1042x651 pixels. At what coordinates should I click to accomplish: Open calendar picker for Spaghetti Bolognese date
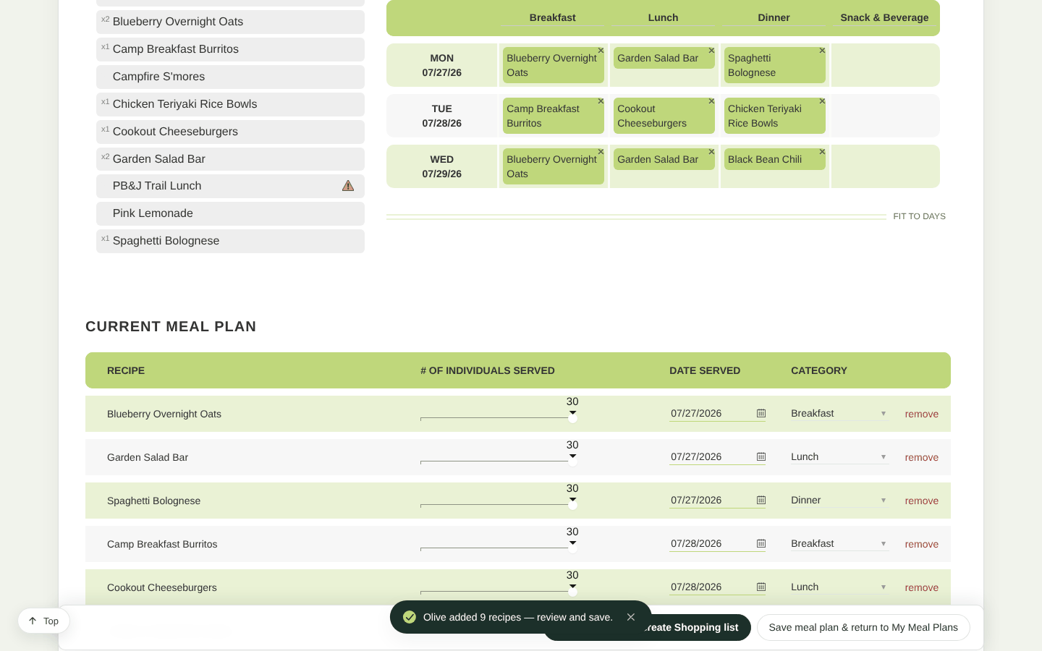click(761, 500)
